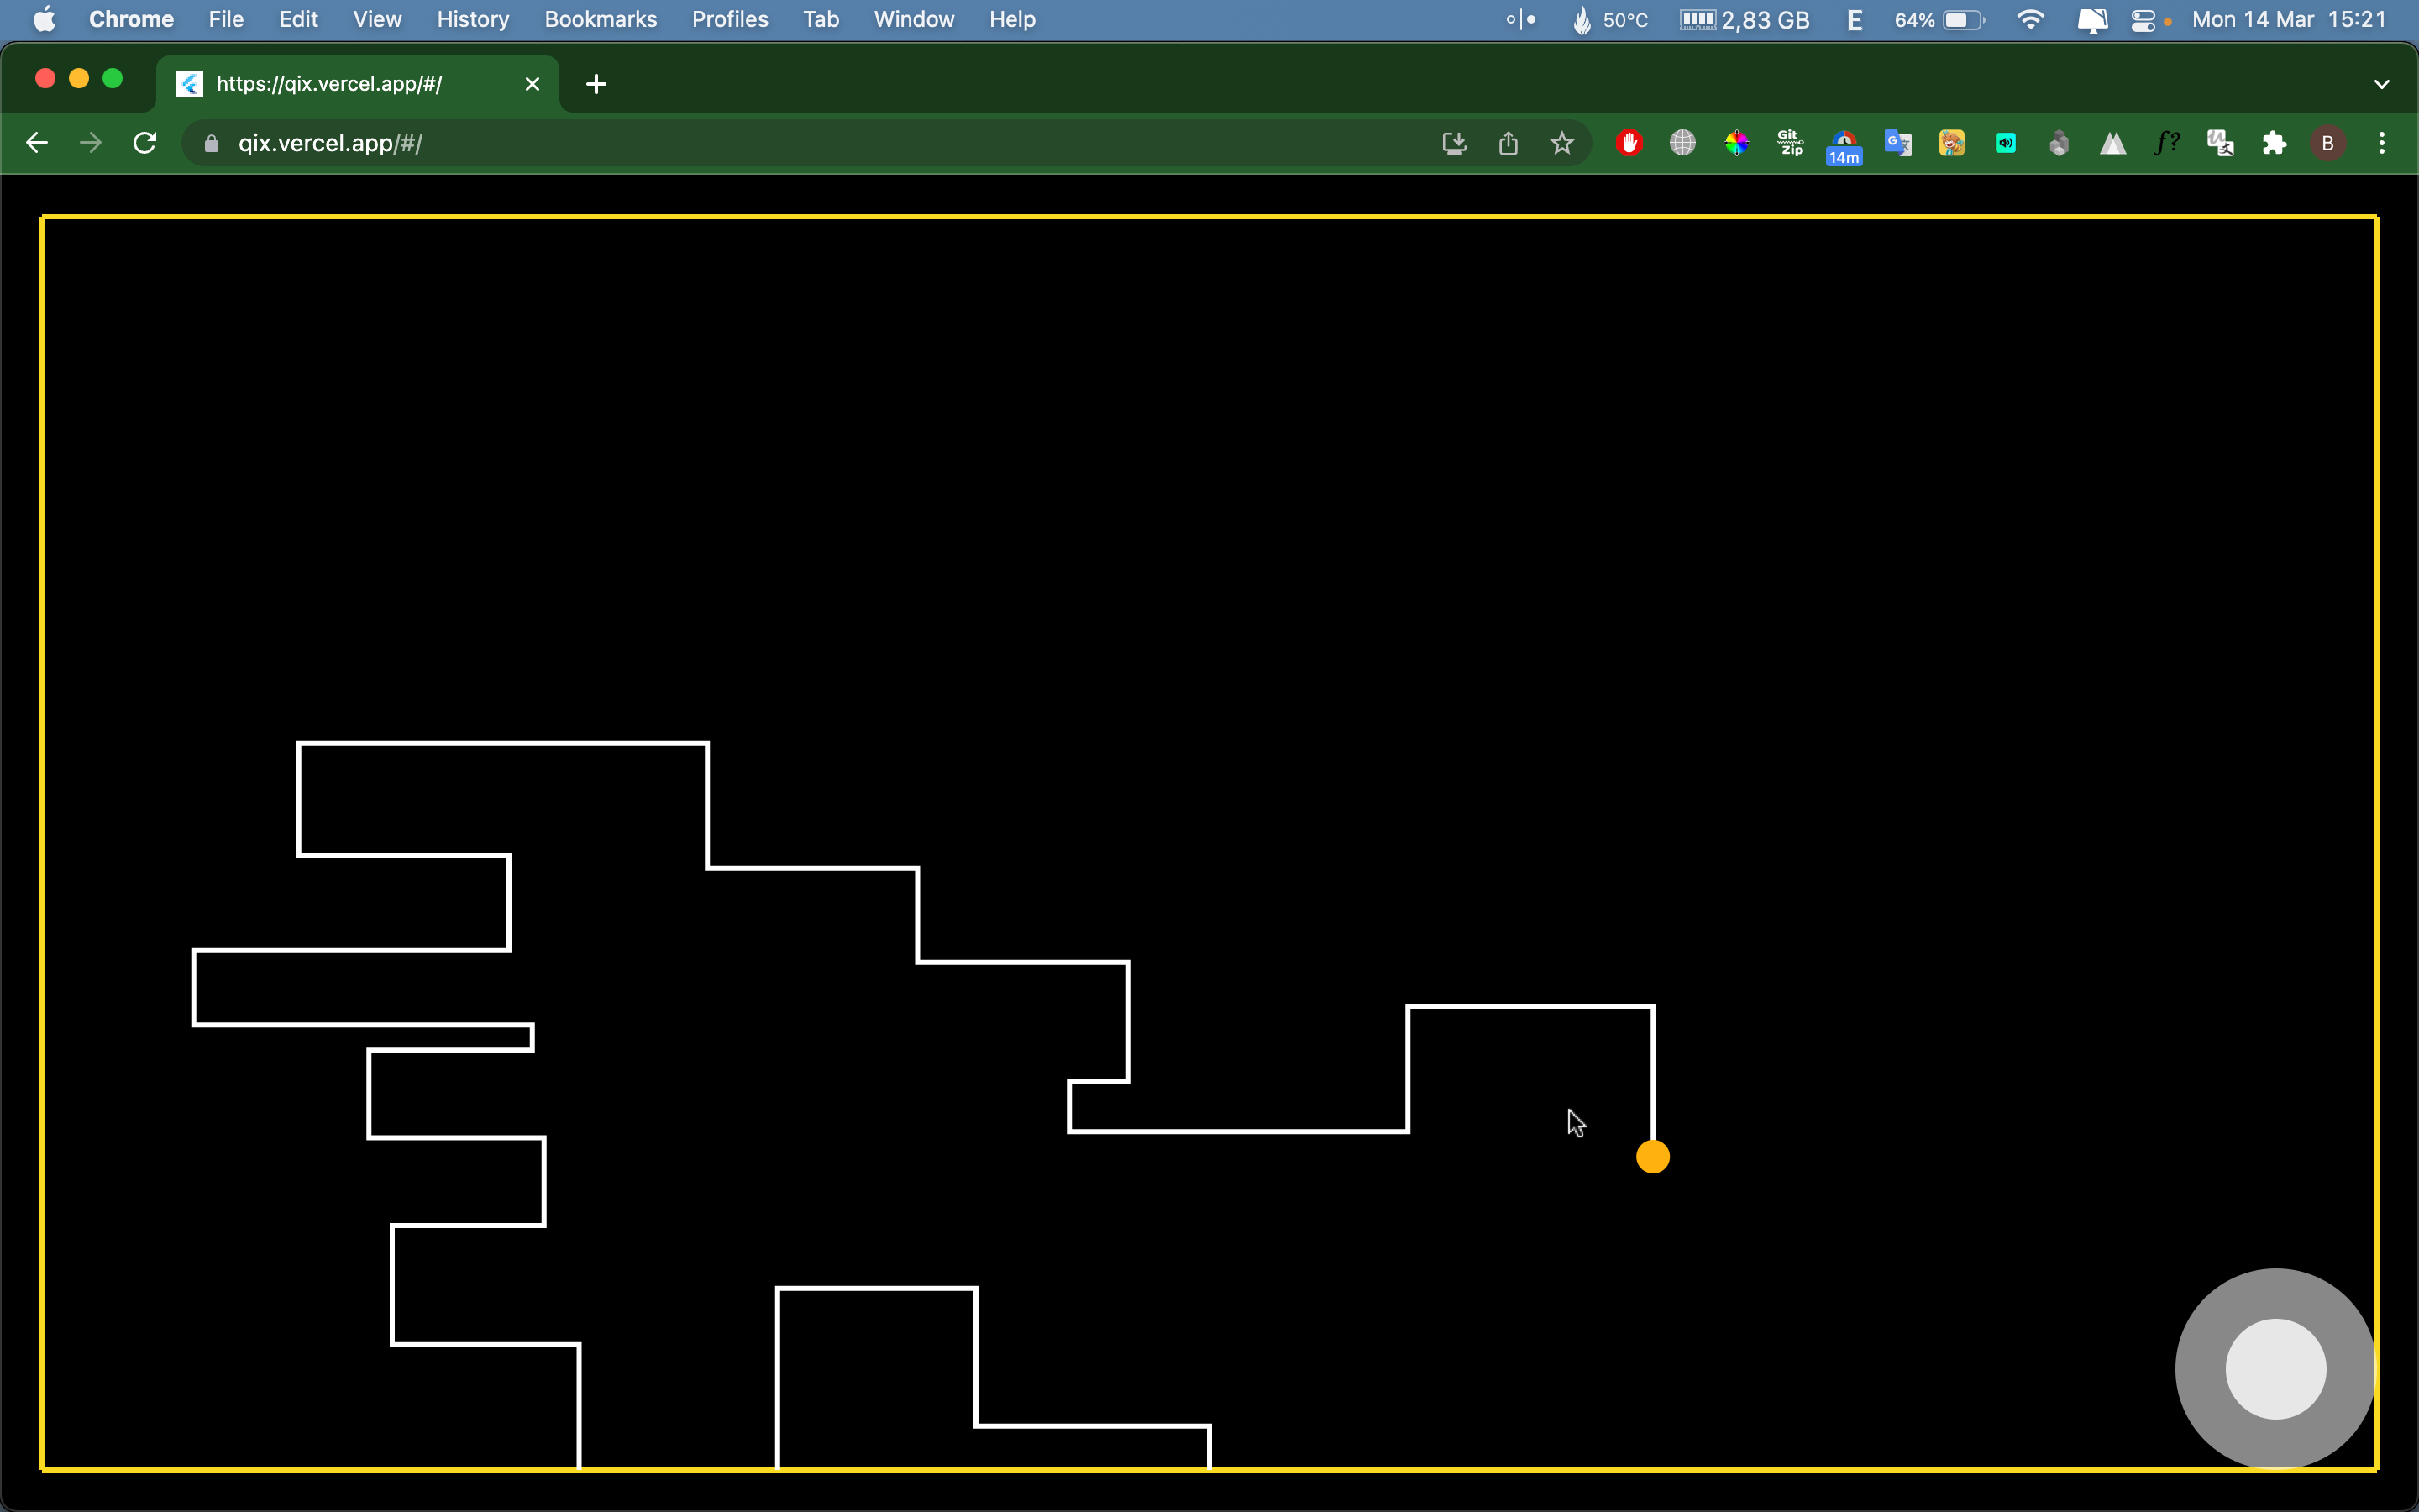Open Control Center in the menu bar
Viewport: 2419px width, 1512px height.
(2142, 20)
